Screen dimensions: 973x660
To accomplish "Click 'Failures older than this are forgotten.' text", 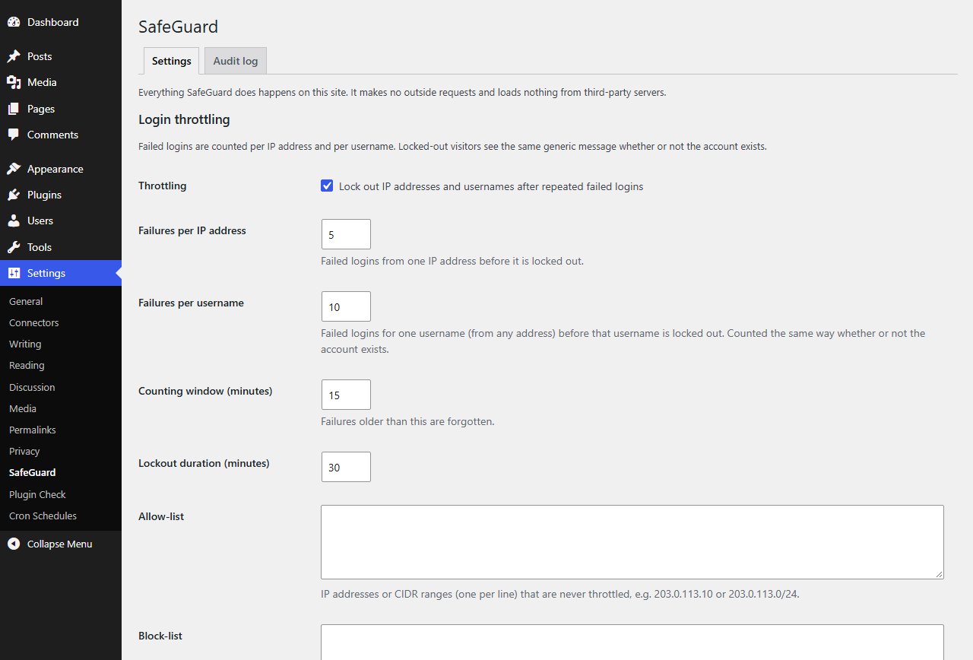I will [407, 421].
